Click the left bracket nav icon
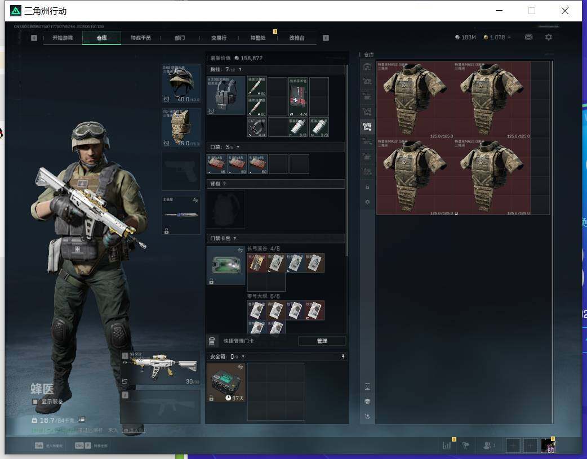 [x=34, y=38]
